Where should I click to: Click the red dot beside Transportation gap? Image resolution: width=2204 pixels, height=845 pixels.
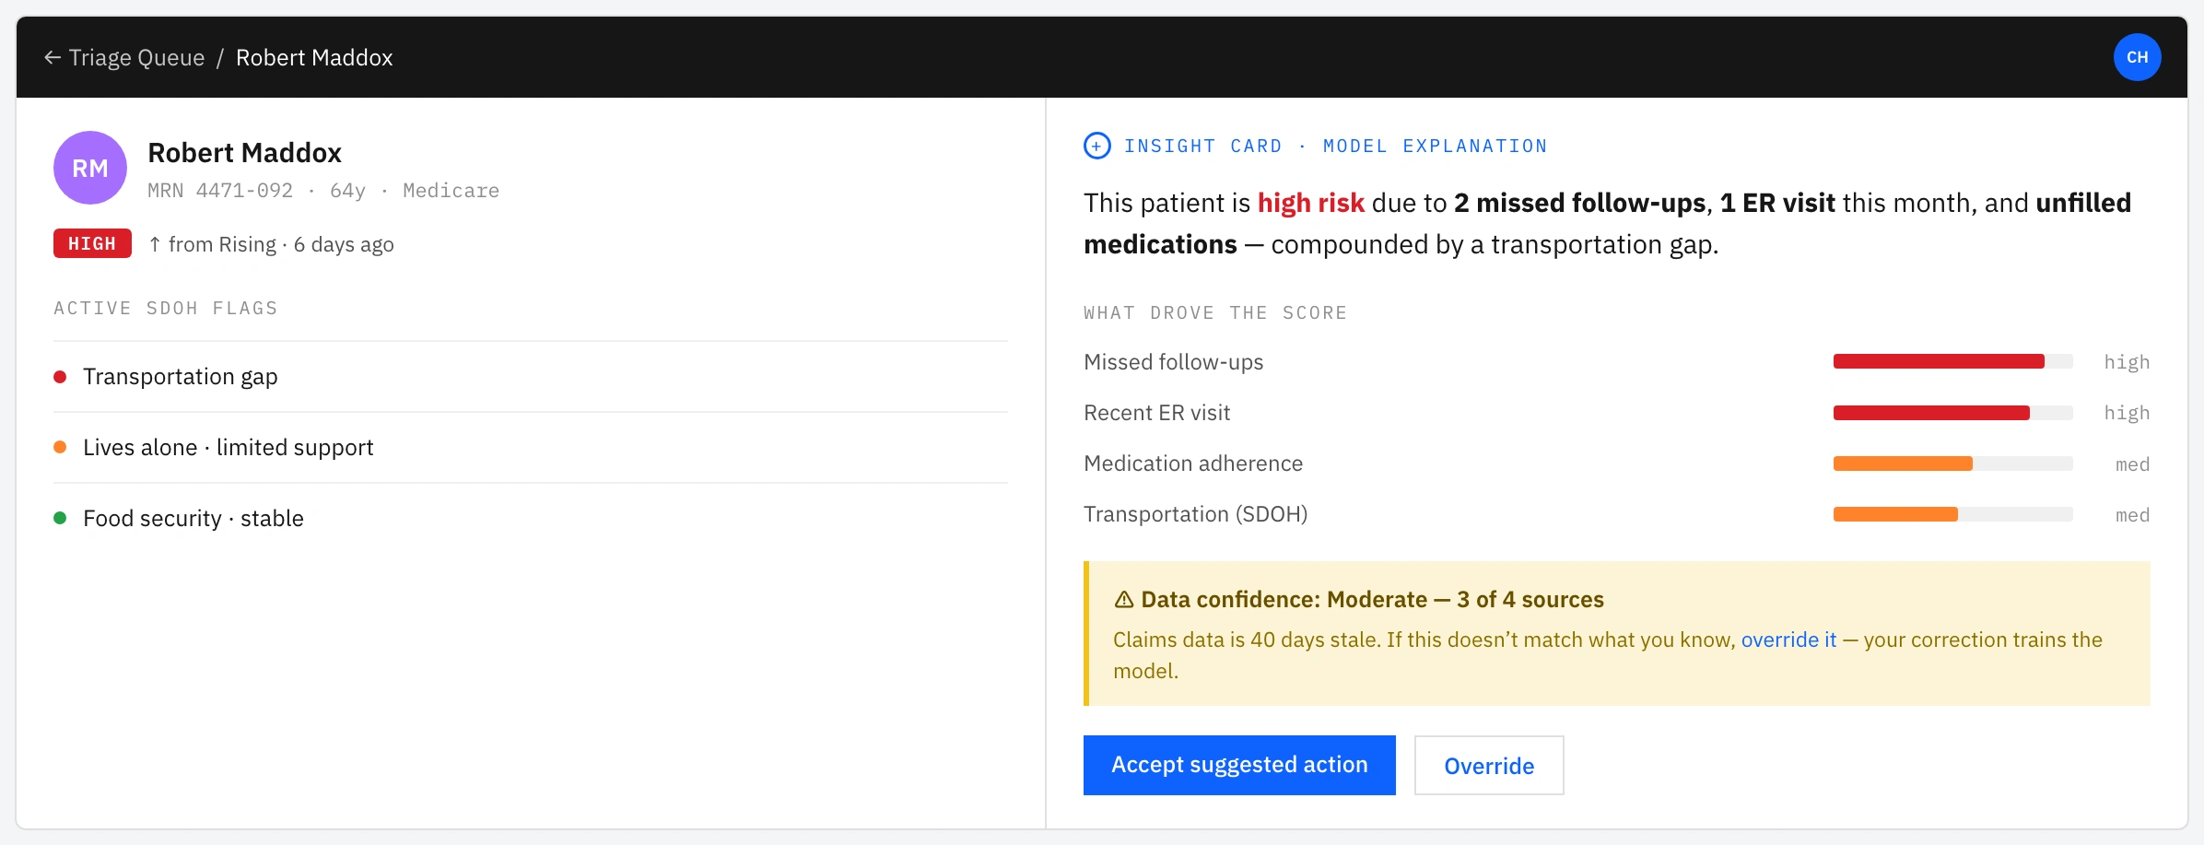(x=60, y=376)
